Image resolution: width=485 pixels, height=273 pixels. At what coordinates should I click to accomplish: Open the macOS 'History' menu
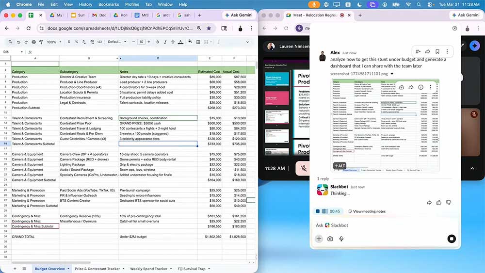pyautogui.click(x=85, y=4)
